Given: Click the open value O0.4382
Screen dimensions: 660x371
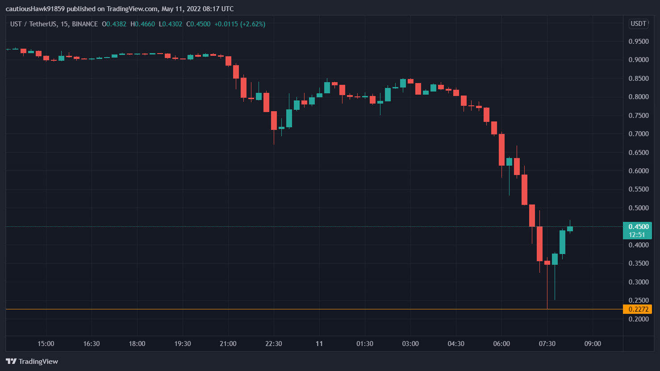Looking at the screenshot, I should tap(115, 24).
